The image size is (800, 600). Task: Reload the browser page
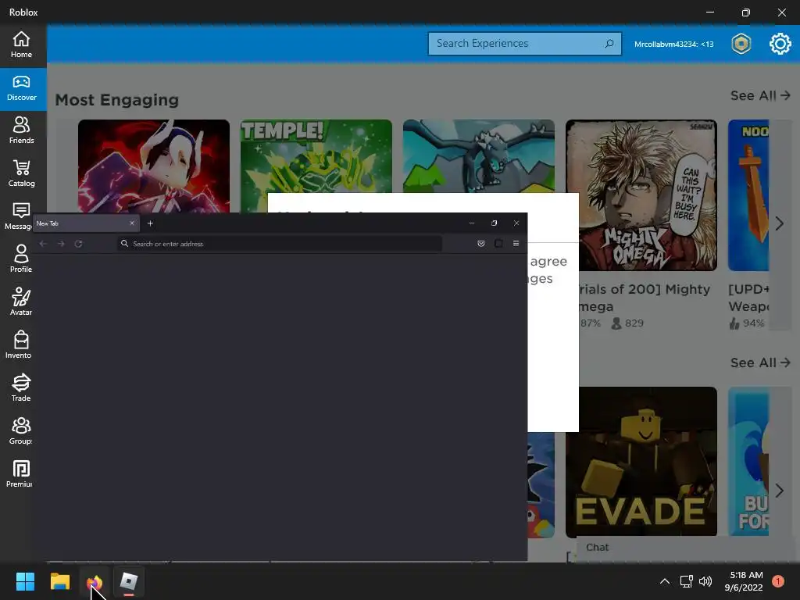coord(78,244)
